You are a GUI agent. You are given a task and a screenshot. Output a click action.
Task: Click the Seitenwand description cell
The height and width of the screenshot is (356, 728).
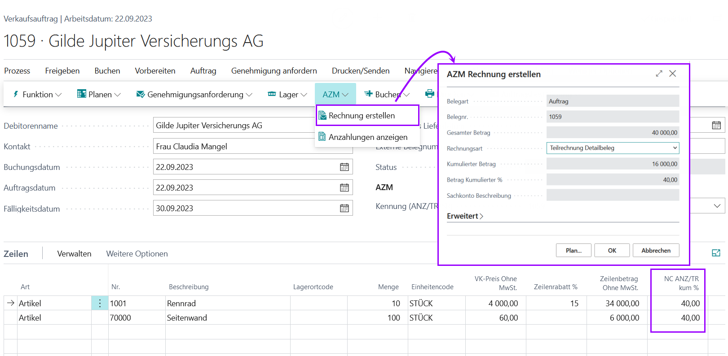pos(228,317)
